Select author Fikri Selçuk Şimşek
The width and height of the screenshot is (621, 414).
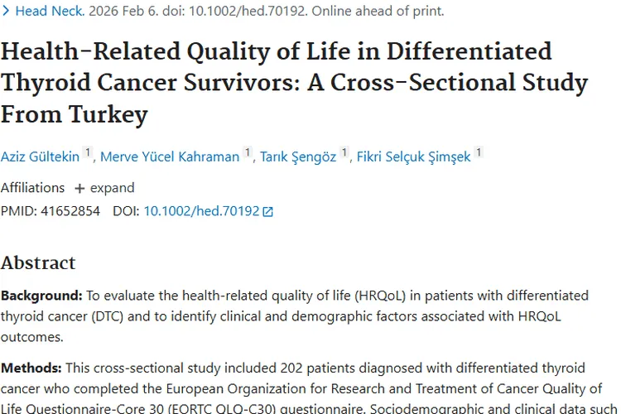[414, 156]
